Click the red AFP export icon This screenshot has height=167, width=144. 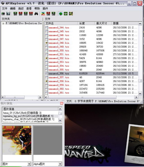(48, 14)
